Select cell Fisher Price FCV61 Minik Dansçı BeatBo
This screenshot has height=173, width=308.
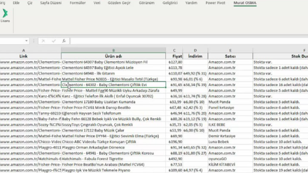click(113, 107)
